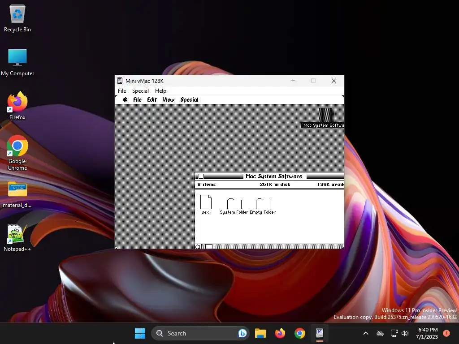Image resolution: width=459 pixels, height=344 pixels.
Task: Click the '8 items' text in the header
Action: point(206,184)
